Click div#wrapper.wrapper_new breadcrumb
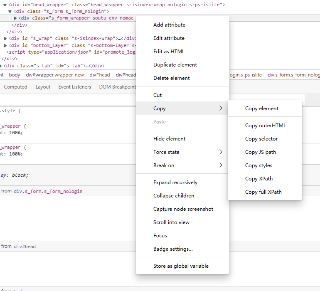The height and width of the screenshot is (291, 320). click(55, 75)
